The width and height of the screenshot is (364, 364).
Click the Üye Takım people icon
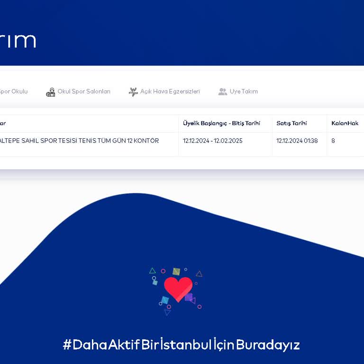coord(223,91)
